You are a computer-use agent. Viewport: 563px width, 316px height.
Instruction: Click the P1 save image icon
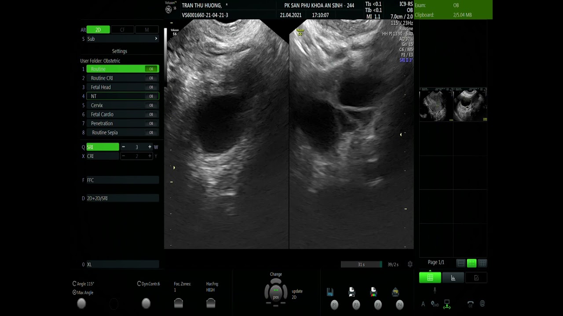(330, 292)
